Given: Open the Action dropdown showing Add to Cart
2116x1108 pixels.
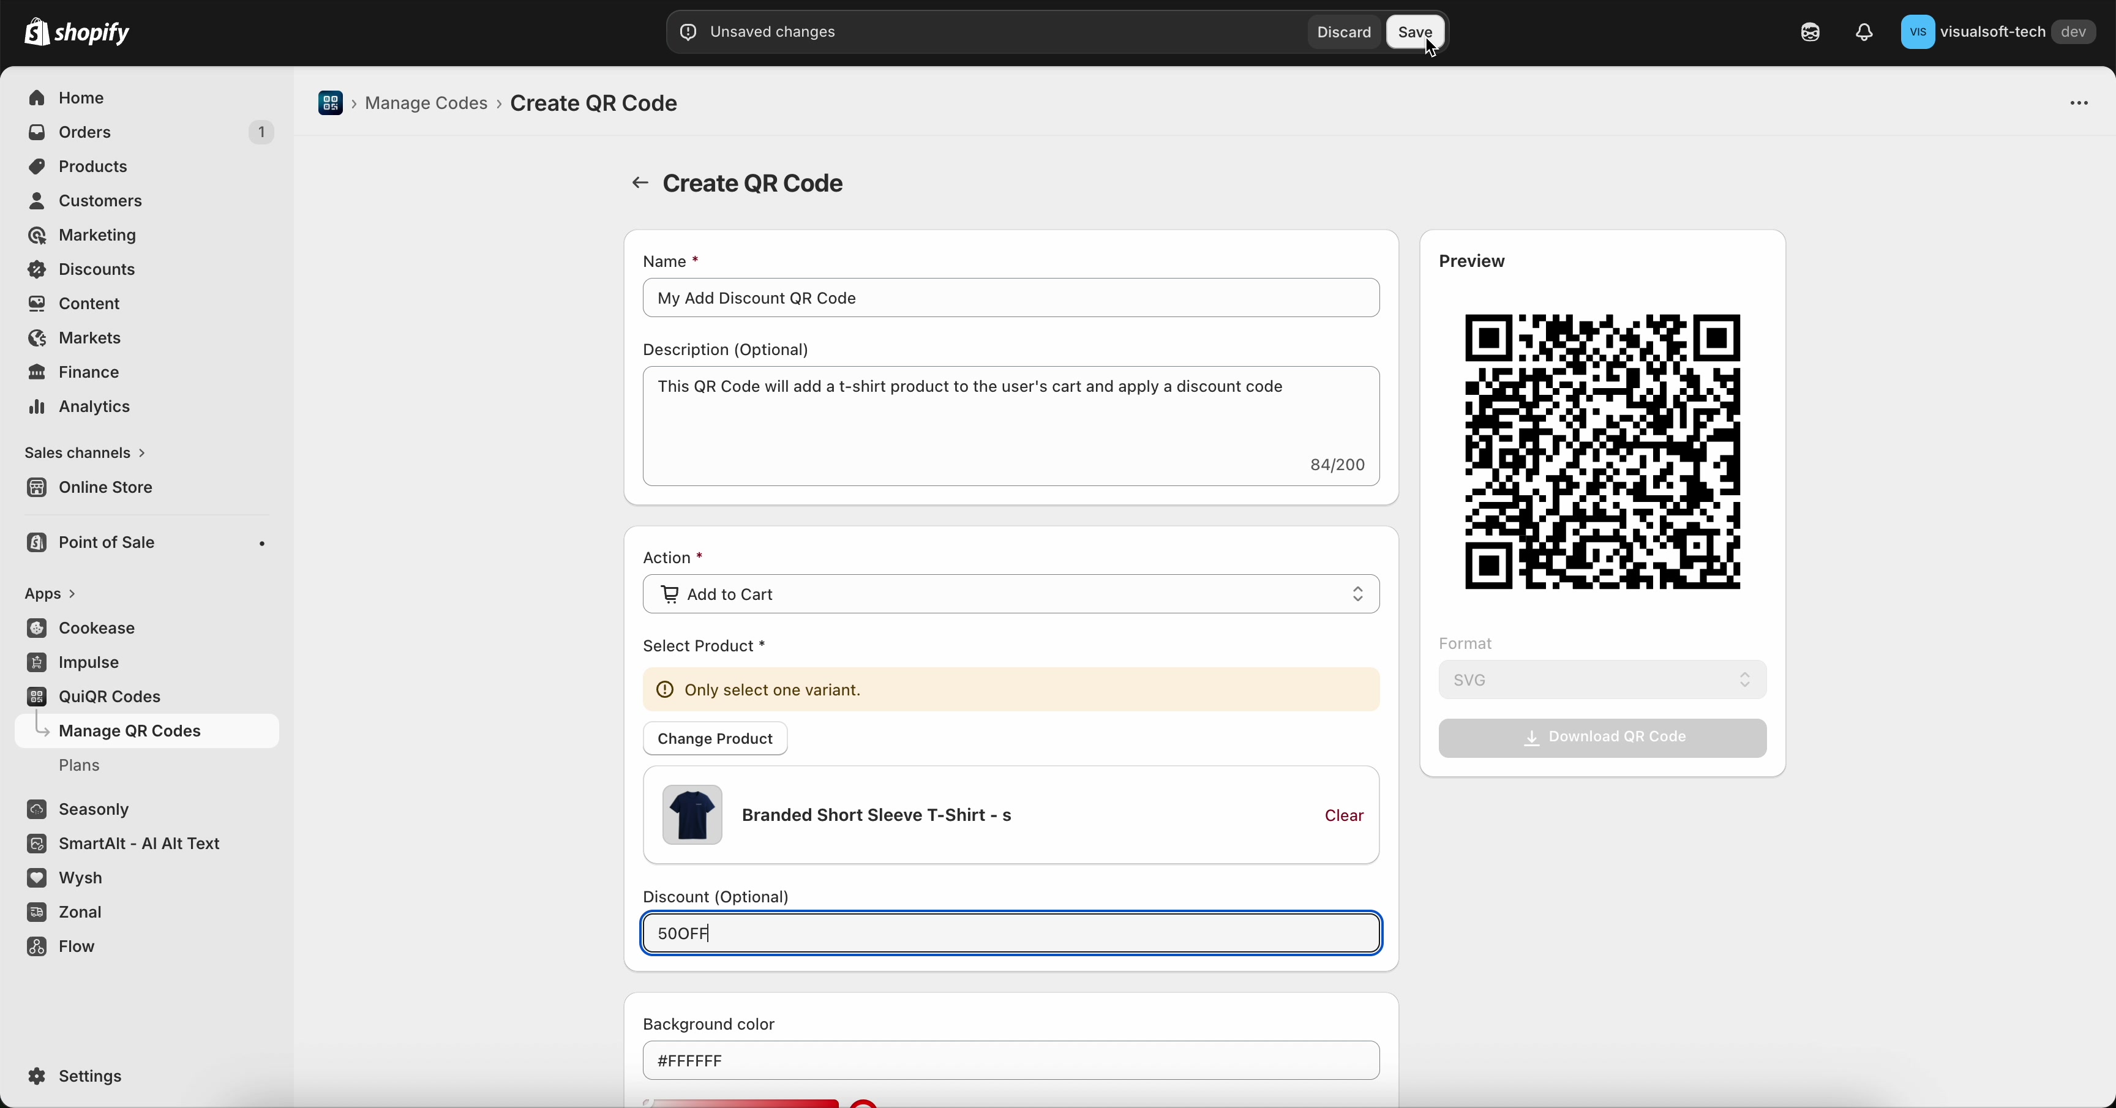Looking at the screenshot, I should click(x=1010, y=594).
